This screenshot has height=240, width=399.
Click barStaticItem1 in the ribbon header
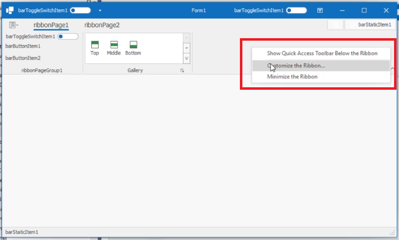tap(370, 25)
